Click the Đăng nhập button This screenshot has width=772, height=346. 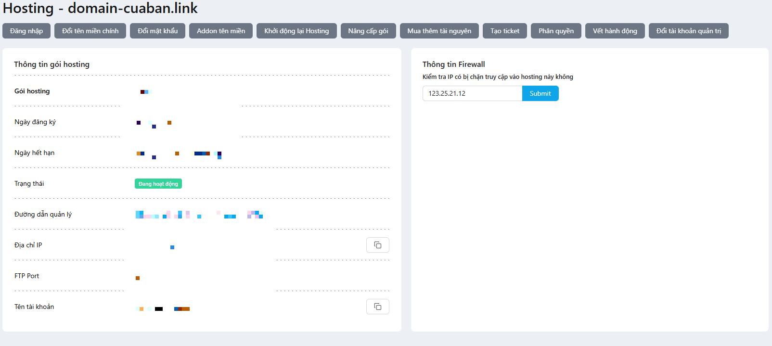click(26, 31)
